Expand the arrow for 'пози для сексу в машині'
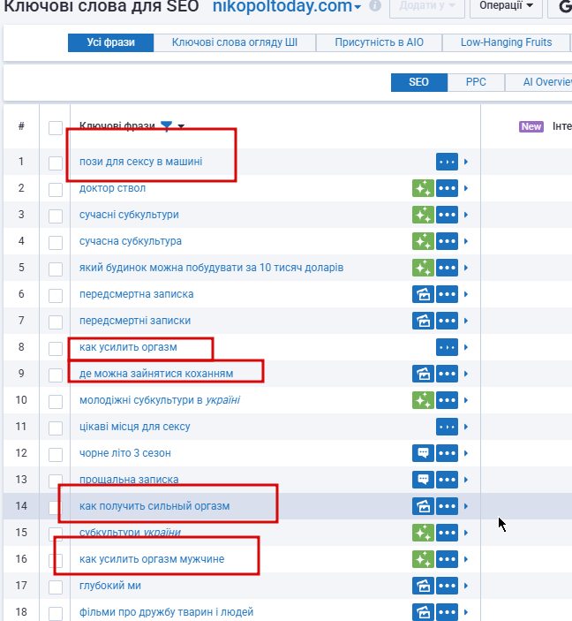The image size is (572, 621). coord(466,162)
